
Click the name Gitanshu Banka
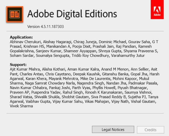click(x=115, y=74)
